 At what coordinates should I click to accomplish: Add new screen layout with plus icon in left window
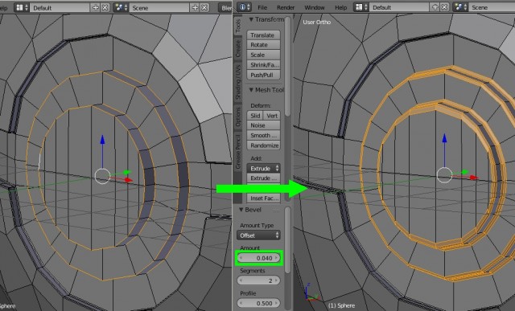96,7
